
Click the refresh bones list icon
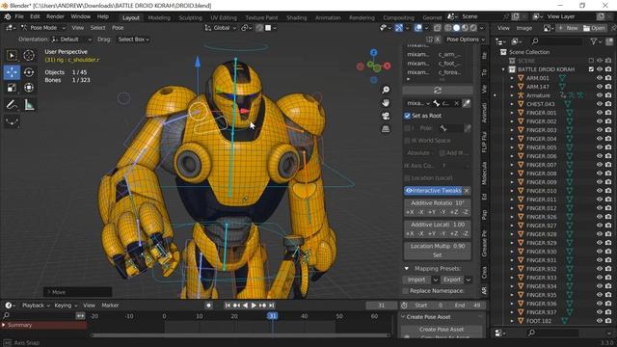tap(437, 90)
